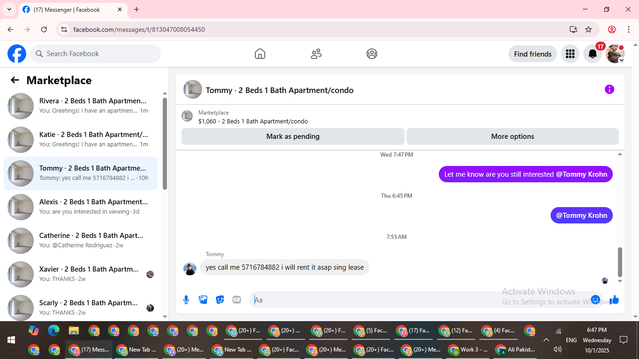The image size is (639, 359).
Task: Mark the listing as pending
Action: click(293, 136)
